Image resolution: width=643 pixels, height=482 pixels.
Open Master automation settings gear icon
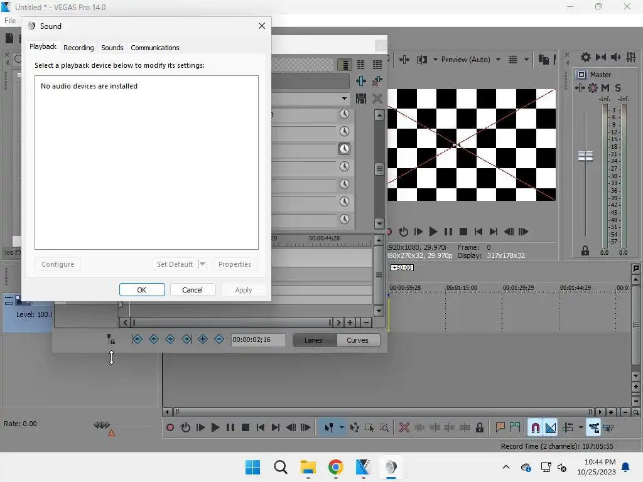(x=593, y=88)
